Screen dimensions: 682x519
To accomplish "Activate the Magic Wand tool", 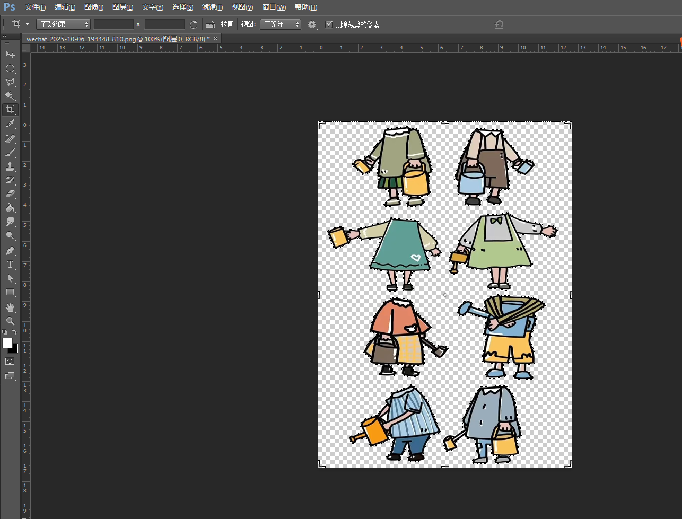I will [10, 96].
